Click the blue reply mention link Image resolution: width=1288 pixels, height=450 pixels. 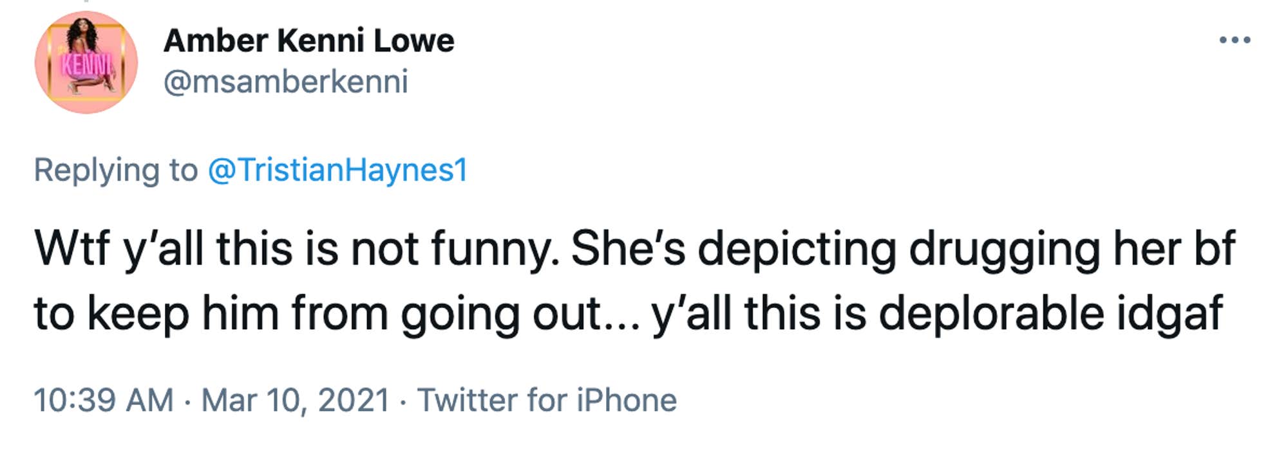coord(337,170)
